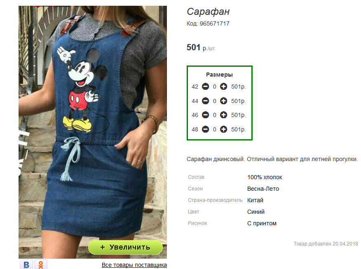Viewport: 361px width, 269px height.
Task: Decrease quantity for size 46
Action: pos(205,115)
